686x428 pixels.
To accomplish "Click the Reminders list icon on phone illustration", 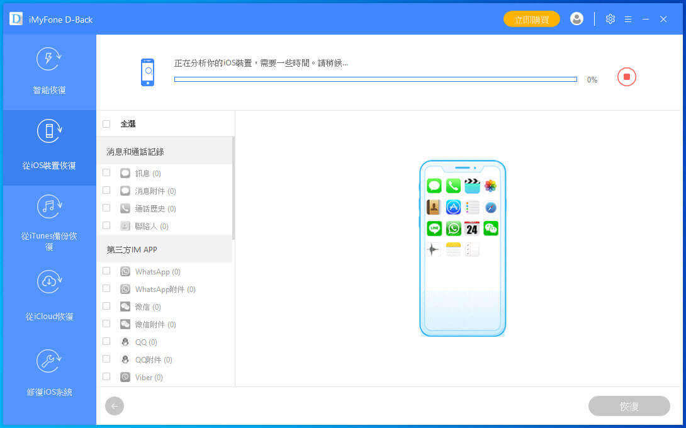I will pos(472,207).
